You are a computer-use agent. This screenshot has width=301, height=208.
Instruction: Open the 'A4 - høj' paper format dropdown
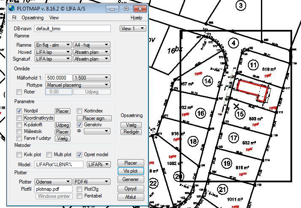tap(91, 45)
